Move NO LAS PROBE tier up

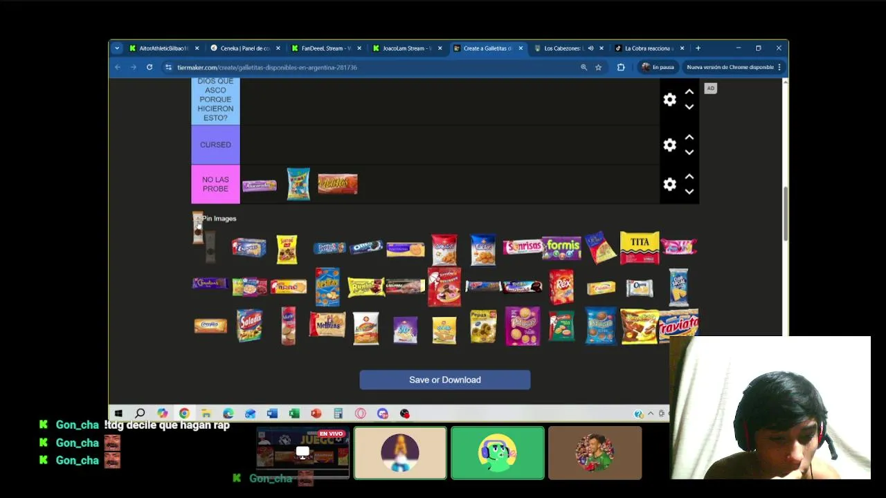[x=689, y=177]
